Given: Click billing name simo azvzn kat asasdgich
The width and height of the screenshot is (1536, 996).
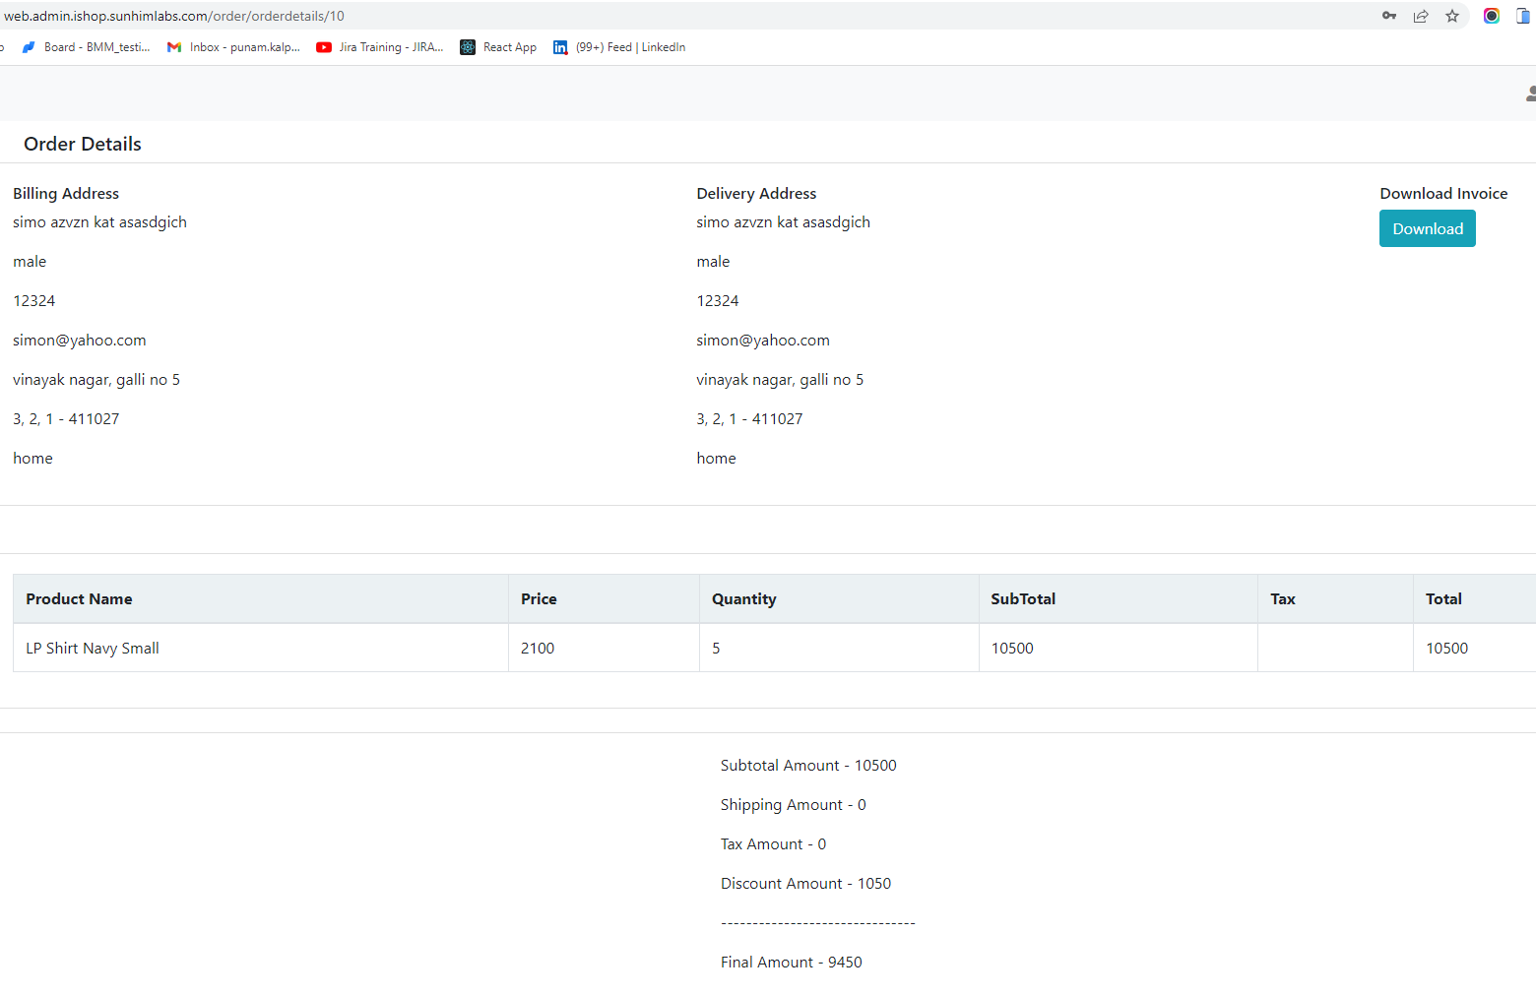Looking at the screenshot, I should (99, 222).
